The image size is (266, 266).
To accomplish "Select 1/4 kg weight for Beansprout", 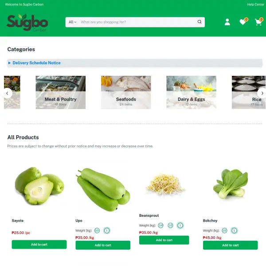I will click(160, 225).
